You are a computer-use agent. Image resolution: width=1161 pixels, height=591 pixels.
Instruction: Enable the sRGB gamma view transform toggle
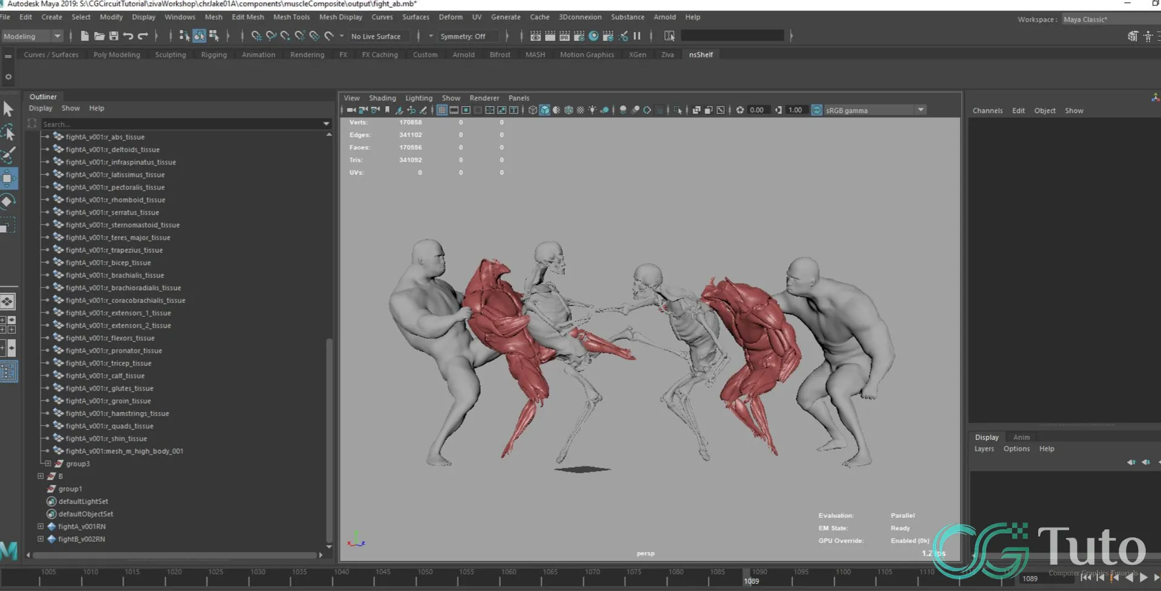(818, 110)
